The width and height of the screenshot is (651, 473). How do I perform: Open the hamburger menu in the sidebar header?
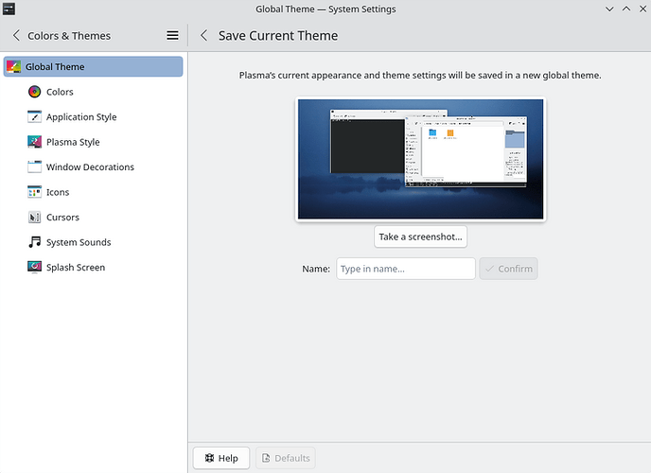click(173, 36)
